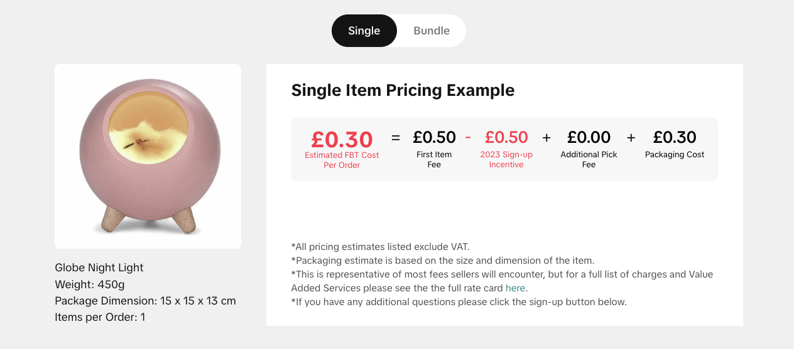Image resolution: width=794 pixels, height=349 pixels.
Task: Click the Globe Night Light product name
Action: click(99, 268)
